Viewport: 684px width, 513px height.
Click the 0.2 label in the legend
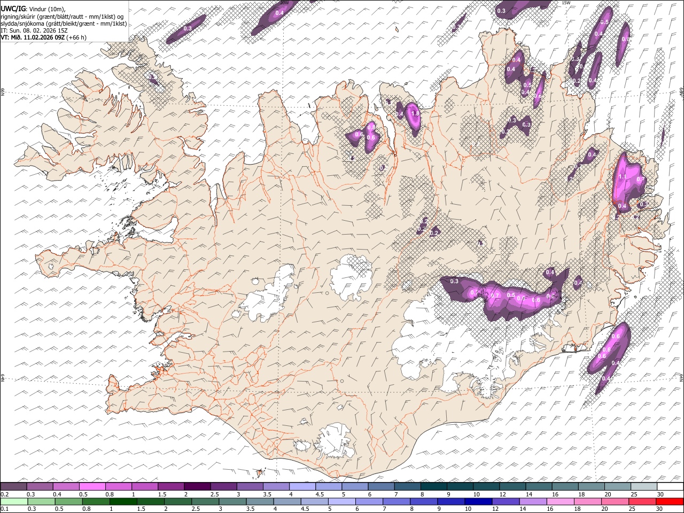click(x=4, y=494)
